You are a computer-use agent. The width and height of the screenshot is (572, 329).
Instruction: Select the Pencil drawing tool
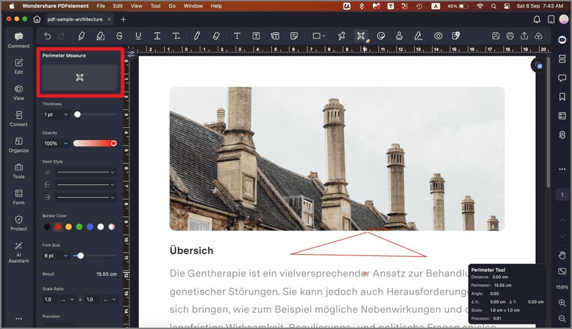click(197, 36)
